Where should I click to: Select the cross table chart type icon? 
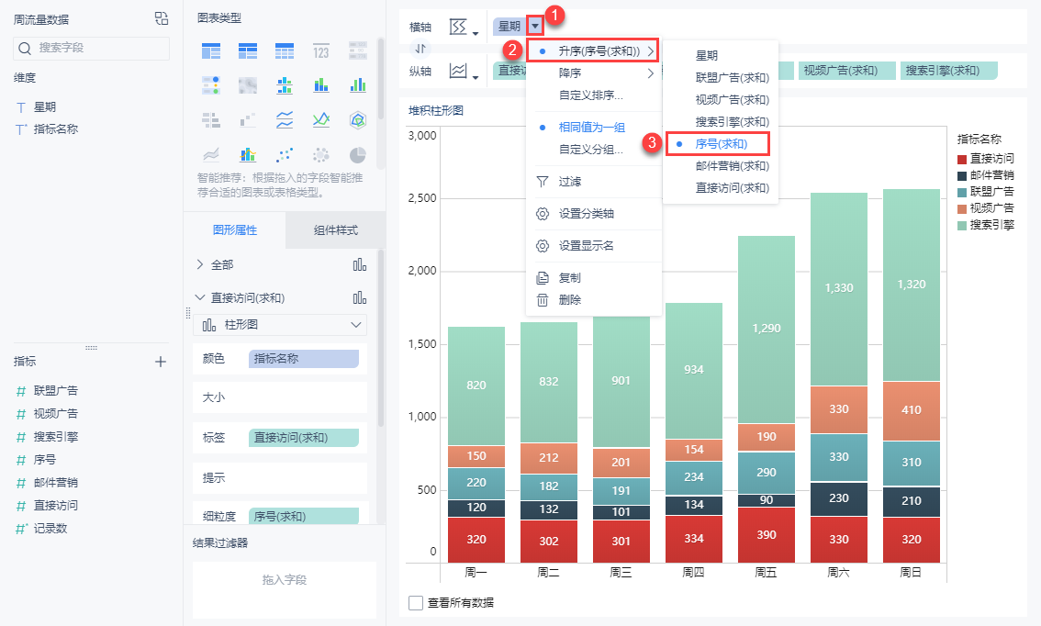[x=248, y=50]
